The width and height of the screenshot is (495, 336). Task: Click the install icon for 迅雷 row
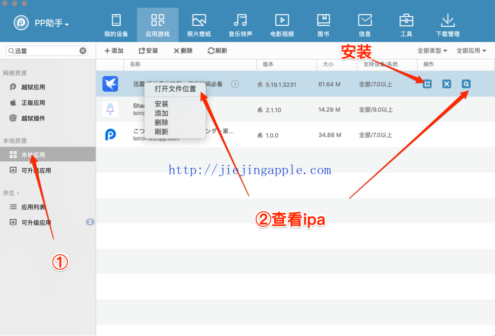point(427,84)
